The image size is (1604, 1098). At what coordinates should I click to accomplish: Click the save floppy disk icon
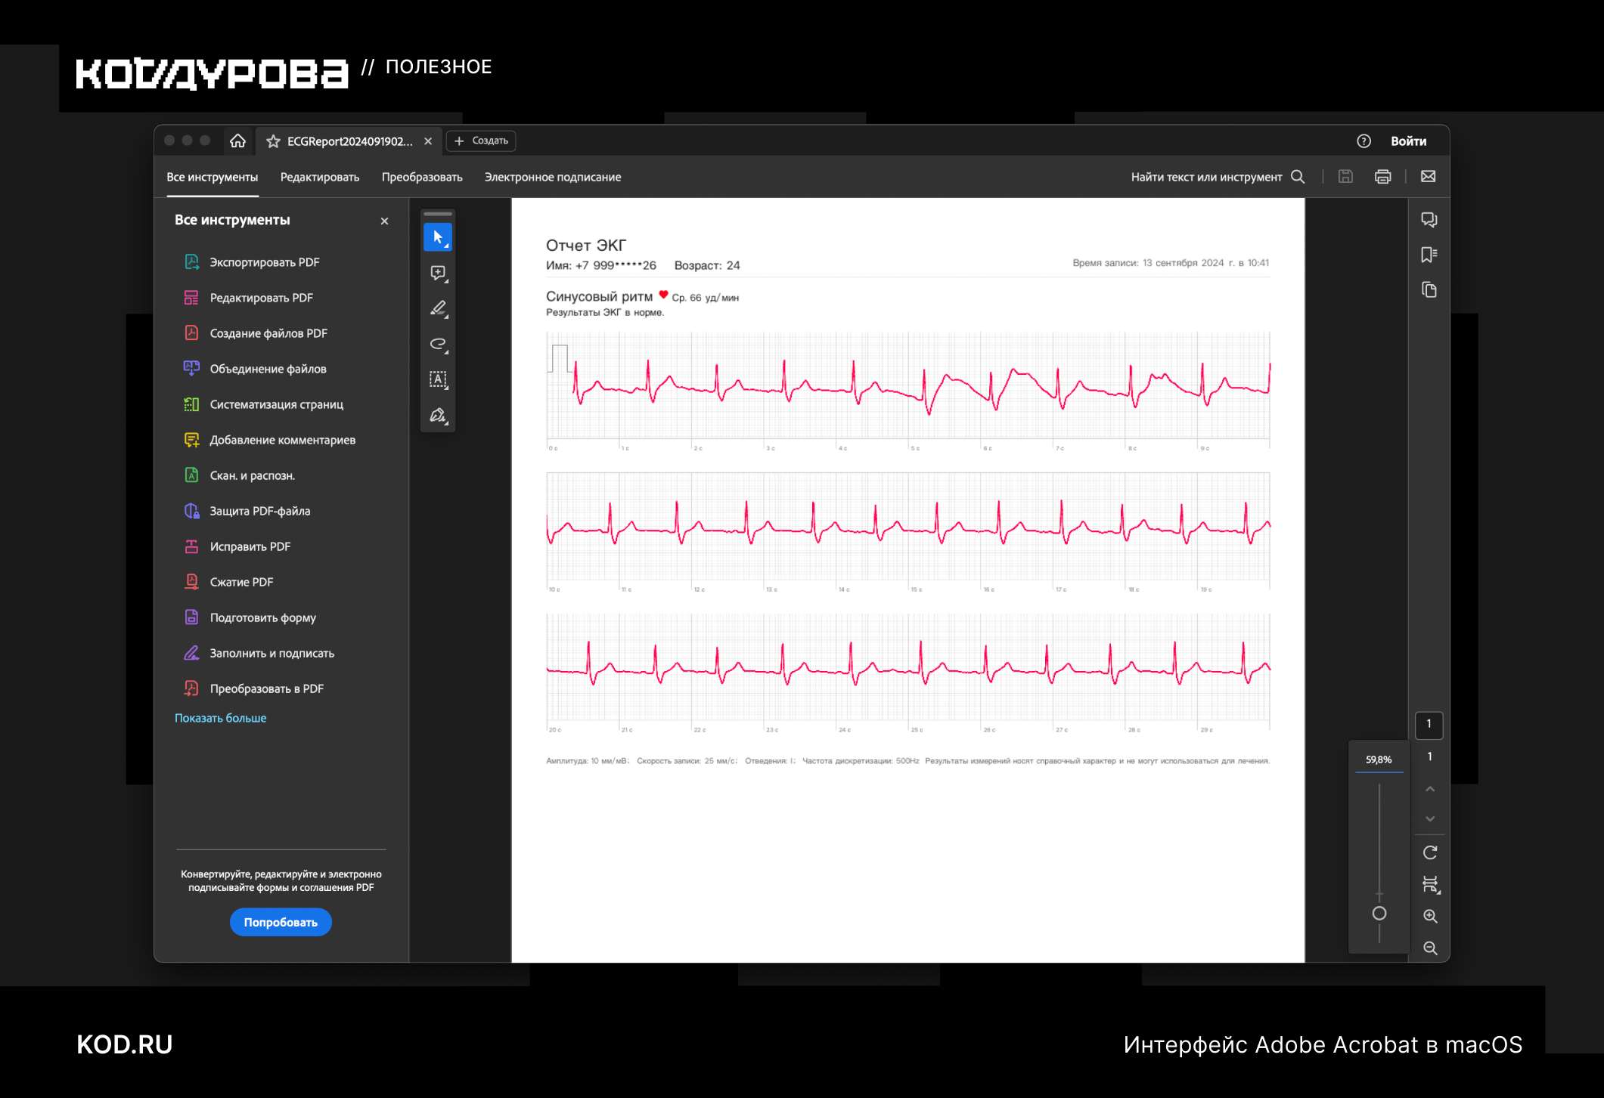pyautogui.click(x=1345, y=177)
